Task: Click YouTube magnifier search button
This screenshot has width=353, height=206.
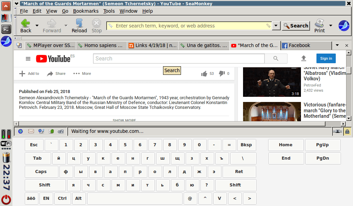Action: 276,58
